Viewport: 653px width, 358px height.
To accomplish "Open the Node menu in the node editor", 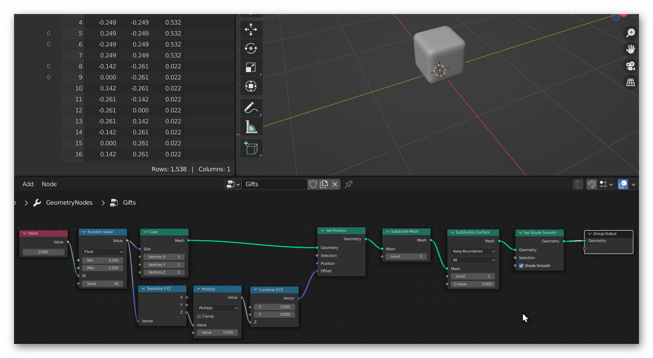I will [49, 184].
